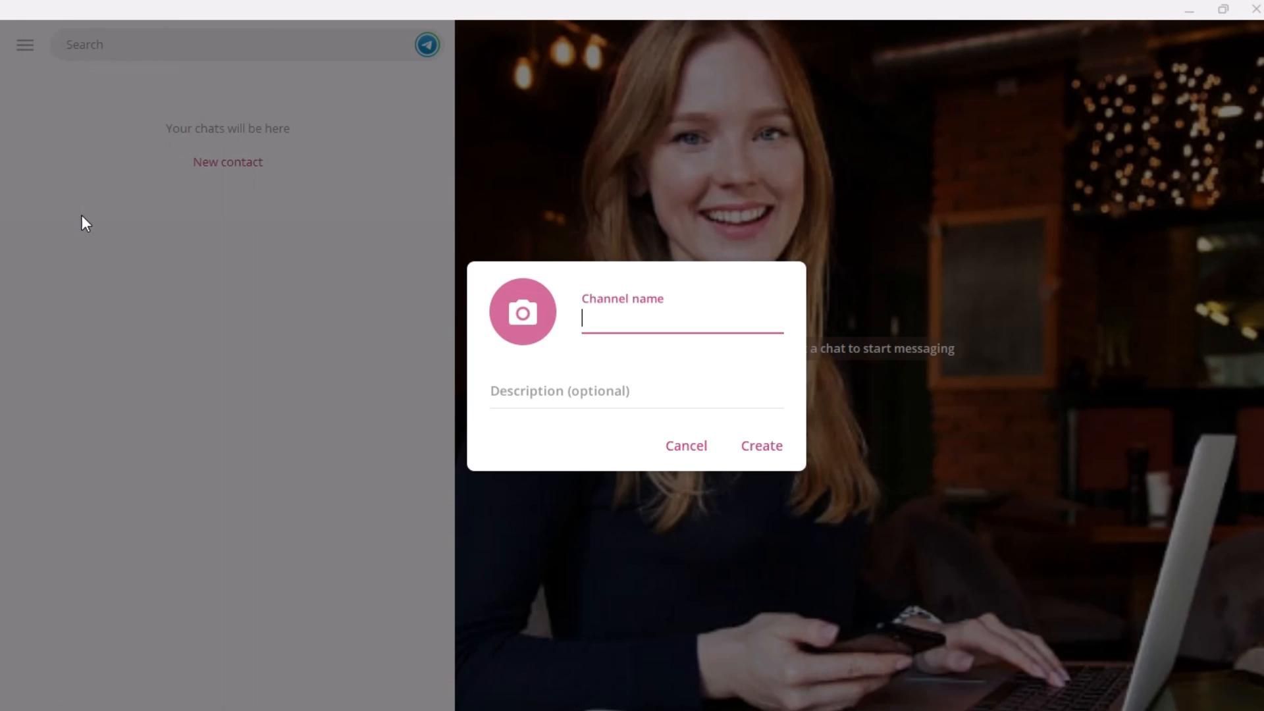Restore down the application window
This screenshot has height=711, width=1264.
point(1223,10)
